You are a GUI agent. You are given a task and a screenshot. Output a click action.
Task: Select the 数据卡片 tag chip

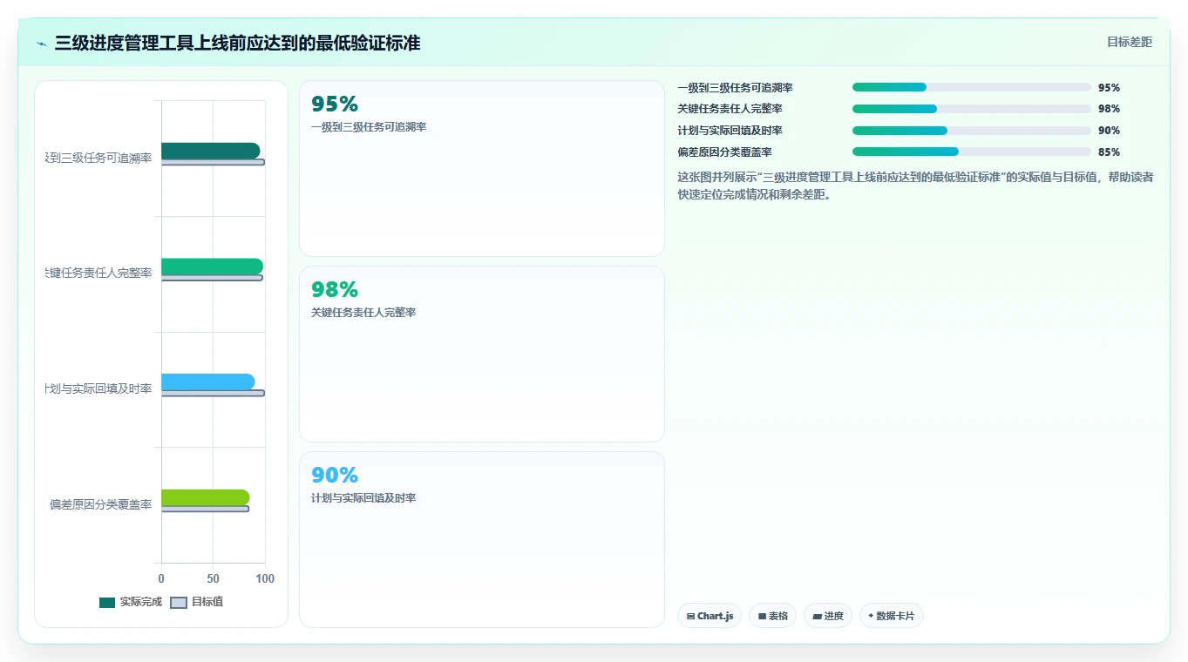coord(892,616)
